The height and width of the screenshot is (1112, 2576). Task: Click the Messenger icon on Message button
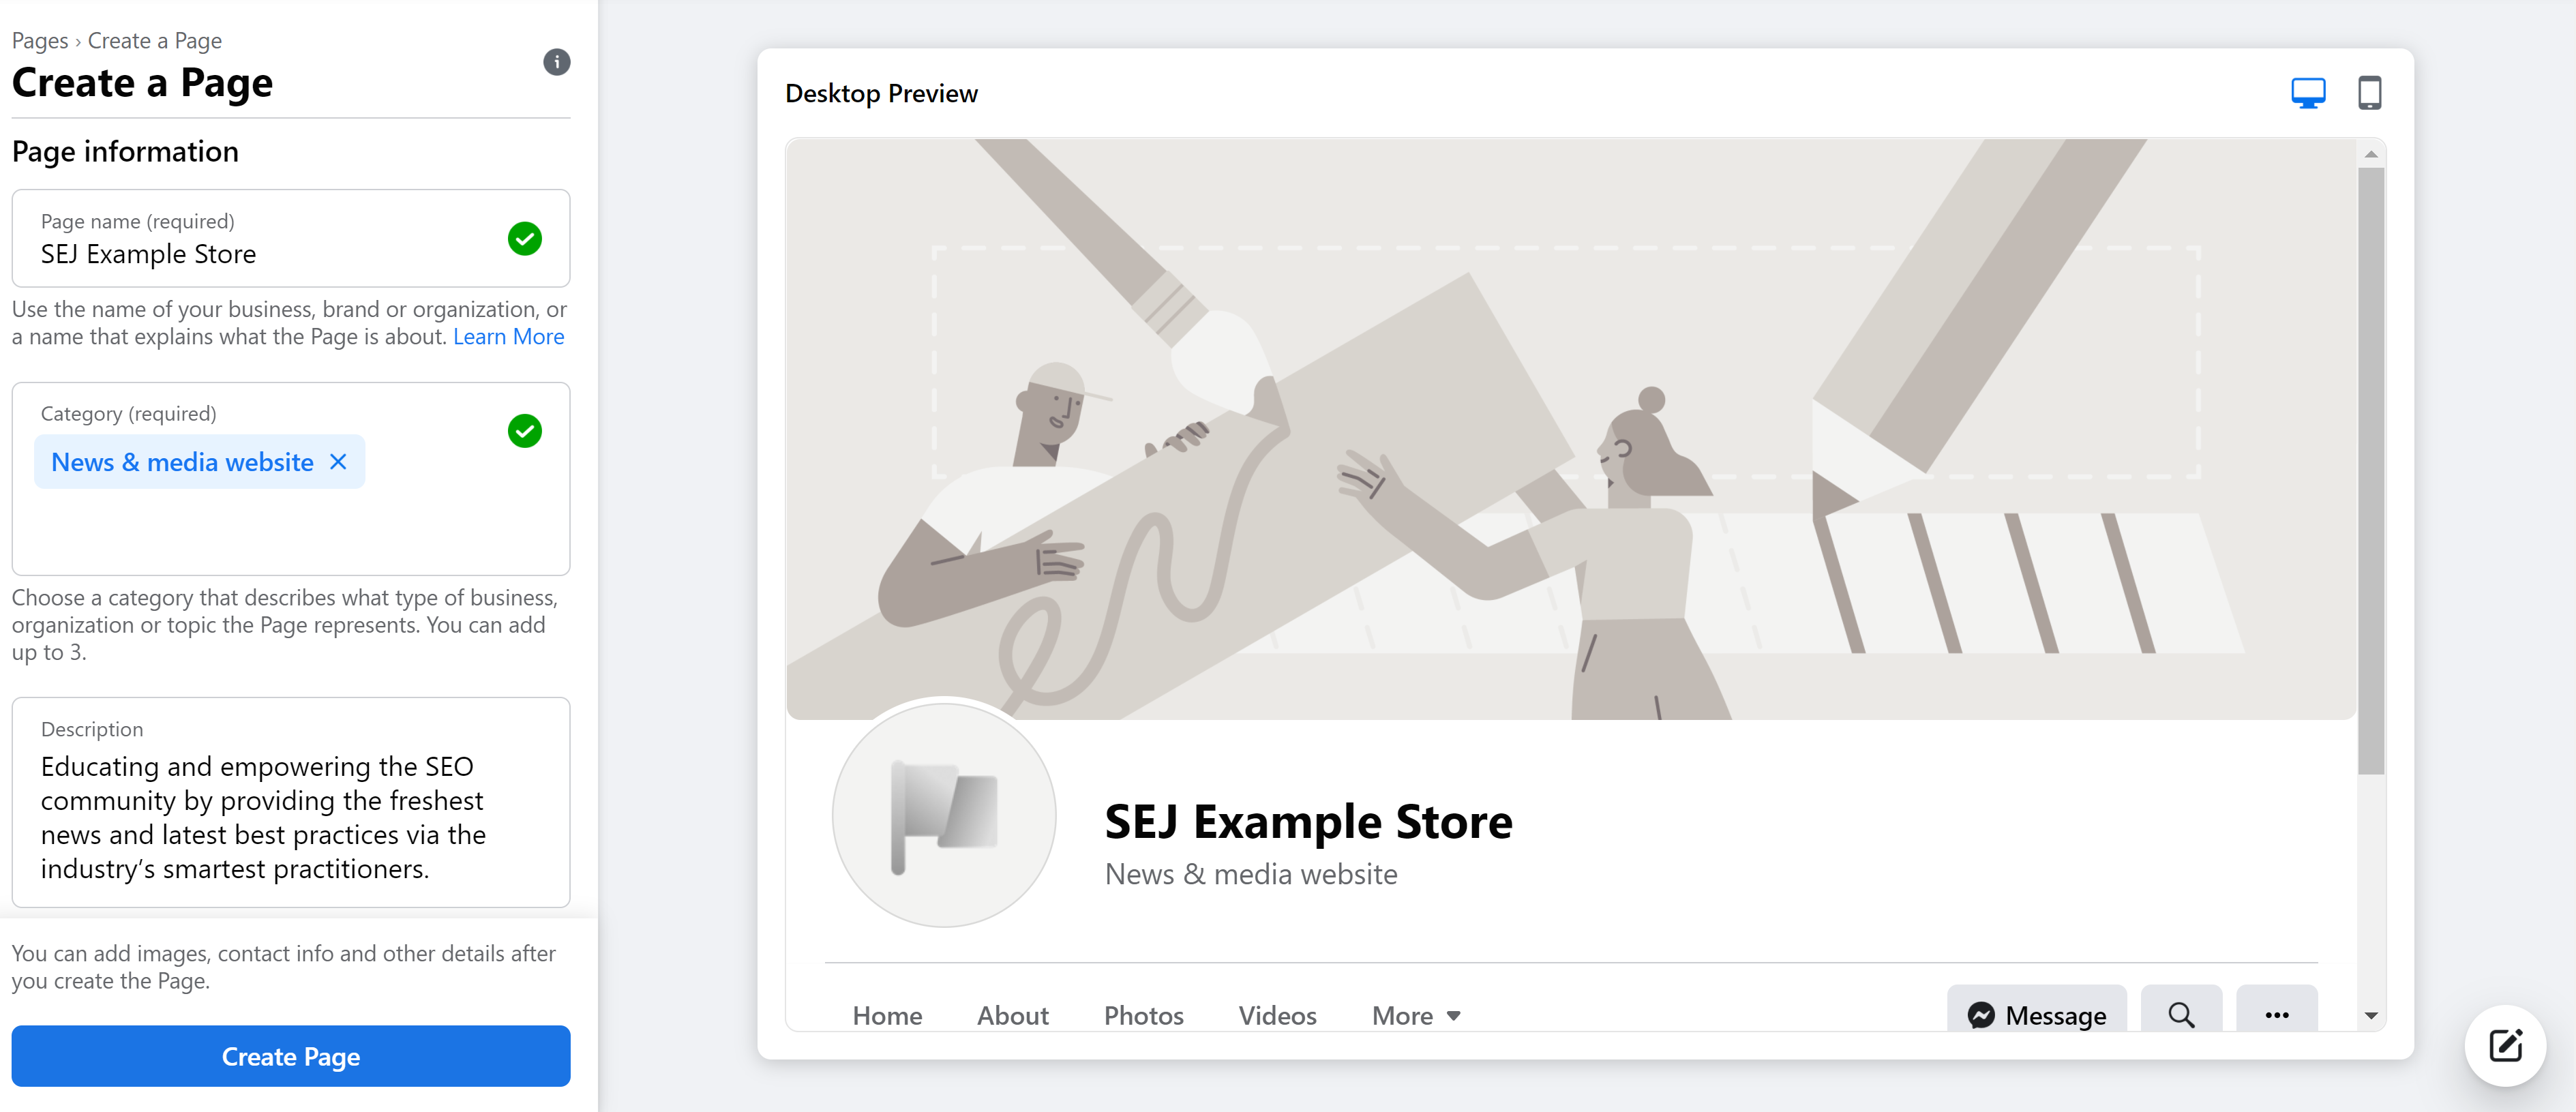(1981, 1013)
